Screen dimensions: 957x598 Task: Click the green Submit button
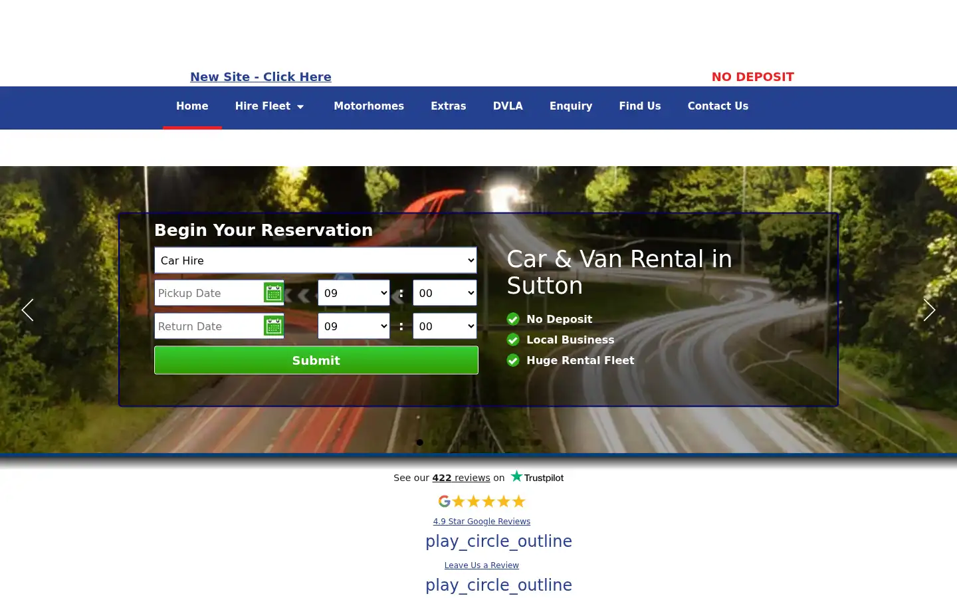(316, 360)
